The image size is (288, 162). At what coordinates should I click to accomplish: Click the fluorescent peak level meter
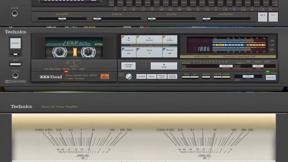pos(239,45)
